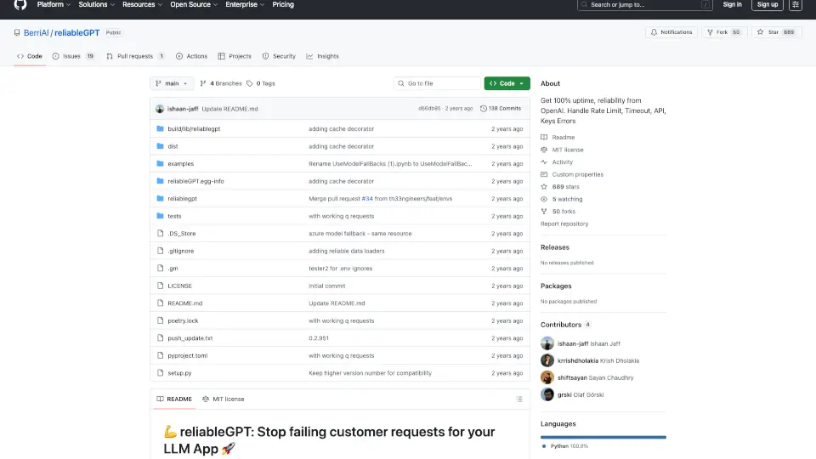
Task: Open pull request #34 link
Action: coord(367,198)
